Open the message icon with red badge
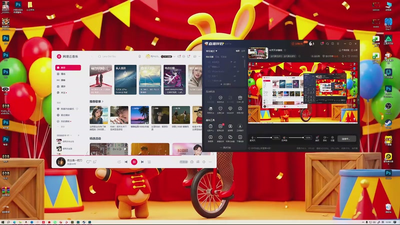 click(x=322, y=43)
